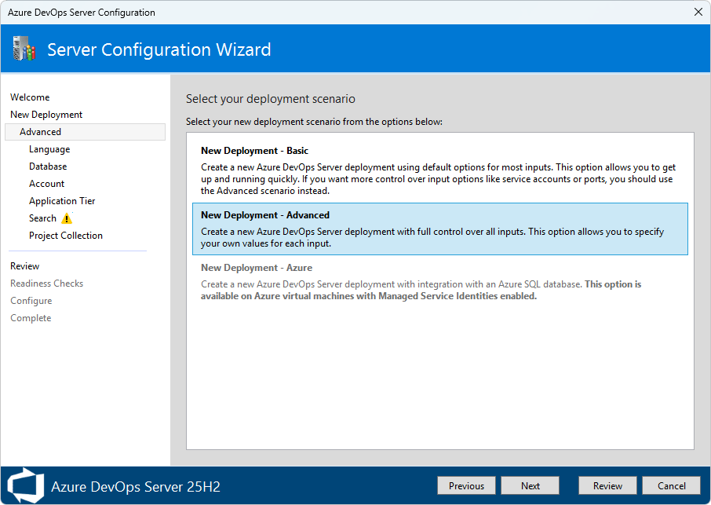The height and width of the screenshot is (505, 711).
Task: Navigate to the Account page
Action: click(x=47, y=184)
